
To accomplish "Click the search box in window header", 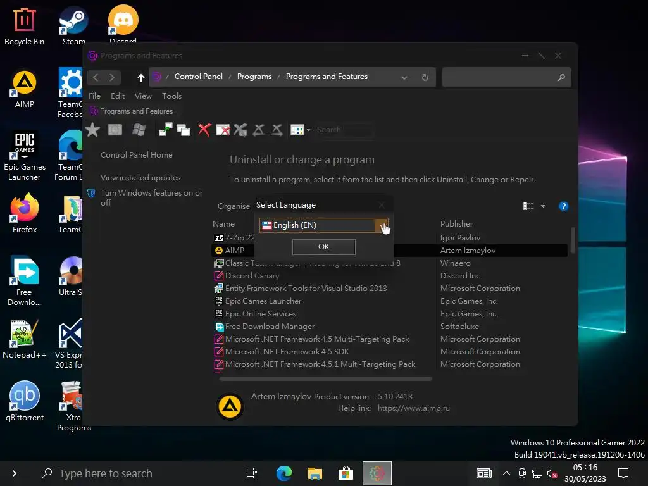I will pyautogui.click(x=507, y=77).
